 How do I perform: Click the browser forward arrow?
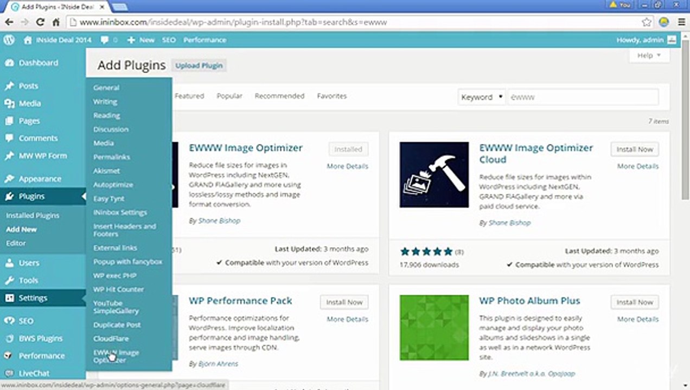point(25,22)
